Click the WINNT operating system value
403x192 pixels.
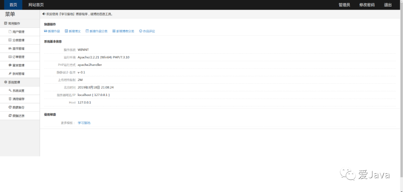click(x=83, y=50)
